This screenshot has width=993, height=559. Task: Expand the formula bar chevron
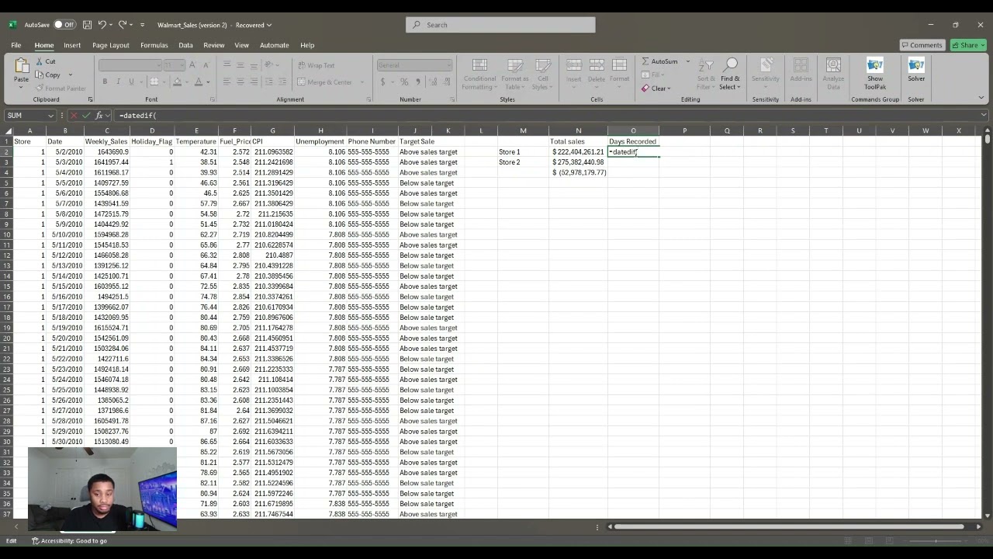tap(984, 116)
